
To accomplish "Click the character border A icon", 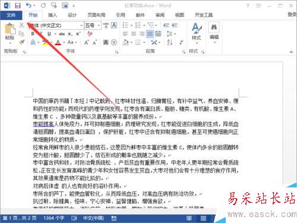I will (114, 26).
